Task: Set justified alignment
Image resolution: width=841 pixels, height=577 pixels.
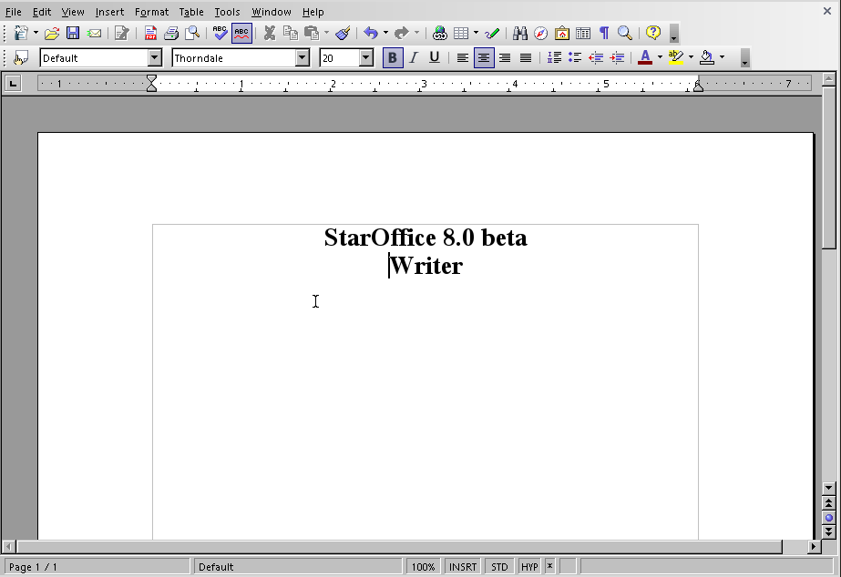Action: point(526,58)
